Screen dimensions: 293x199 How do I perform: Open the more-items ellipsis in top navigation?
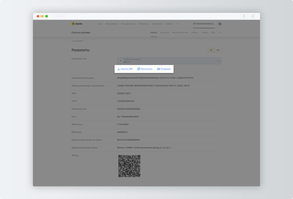pos(178,24)
